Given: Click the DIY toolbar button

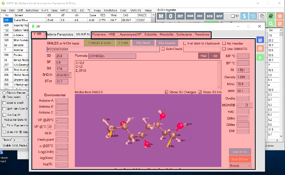Looking at the screenshot, I should click(x=181, y=16).
